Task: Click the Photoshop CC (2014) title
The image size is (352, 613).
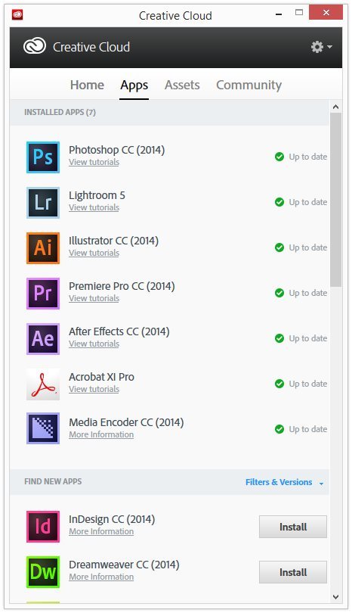Action: point(116,150)
